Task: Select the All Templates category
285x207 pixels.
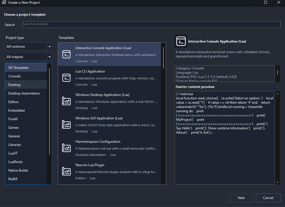Action: [x=26, y=68]
